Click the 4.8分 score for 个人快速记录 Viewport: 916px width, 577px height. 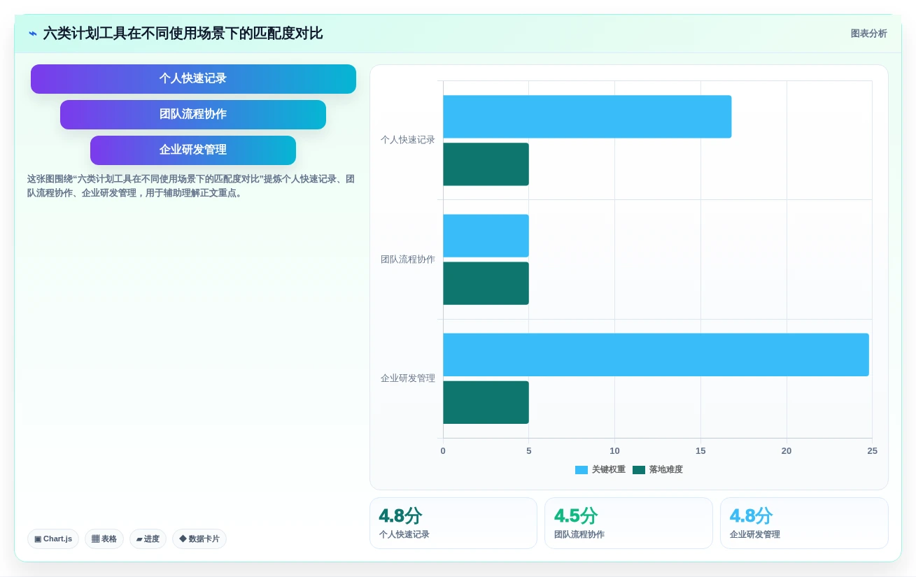tap(400, 516)
